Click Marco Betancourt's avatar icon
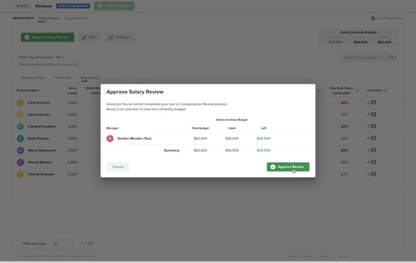 coord(20,150)
